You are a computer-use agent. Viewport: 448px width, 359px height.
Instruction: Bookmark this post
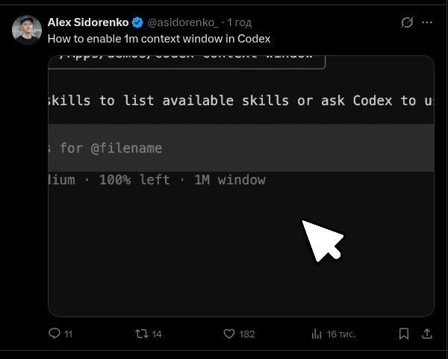click(x=403, y=334)
